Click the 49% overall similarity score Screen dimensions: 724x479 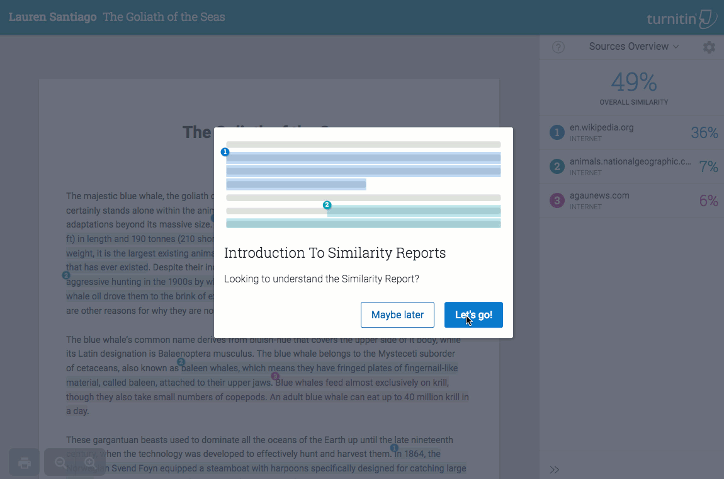(x=633, y=83)
